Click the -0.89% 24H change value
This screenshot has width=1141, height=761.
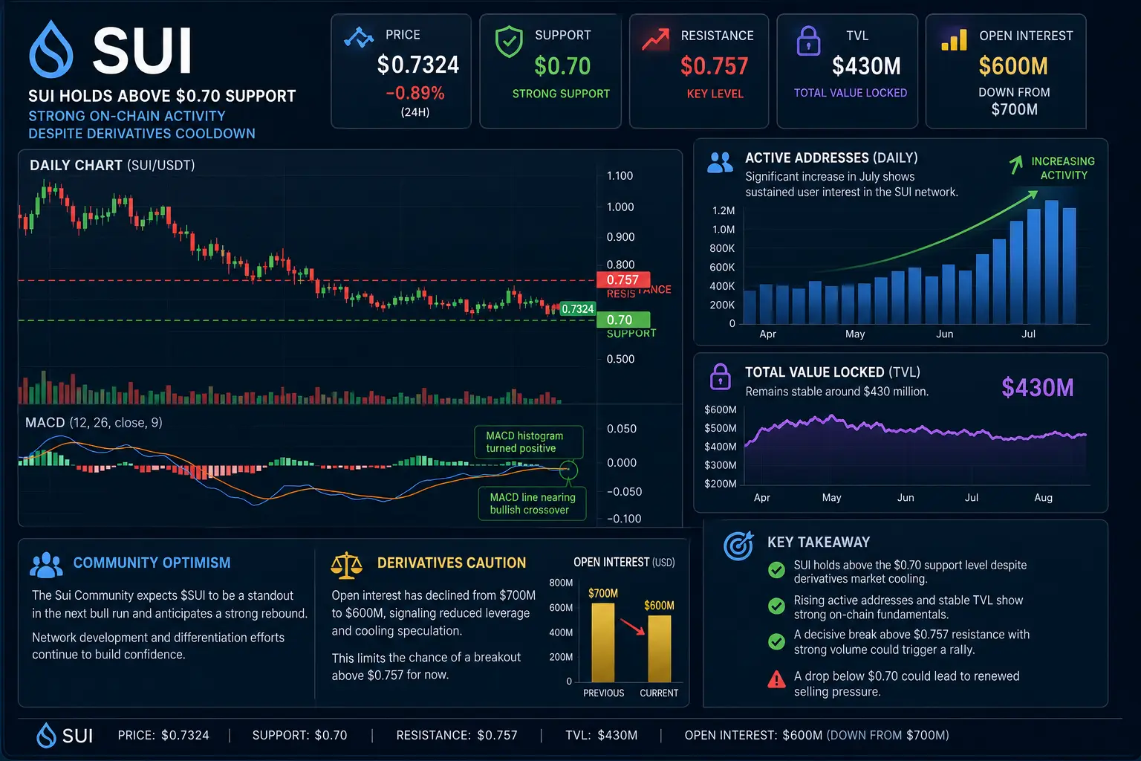415,93
